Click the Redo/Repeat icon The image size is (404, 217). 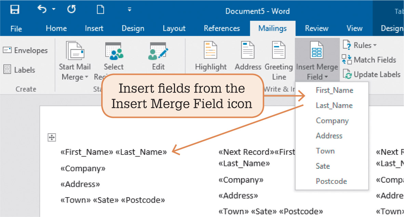point(71,9)
